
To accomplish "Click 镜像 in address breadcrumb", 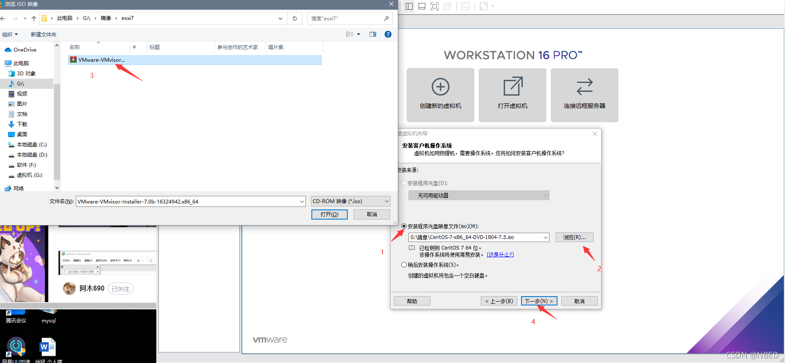I will (106, 18).
